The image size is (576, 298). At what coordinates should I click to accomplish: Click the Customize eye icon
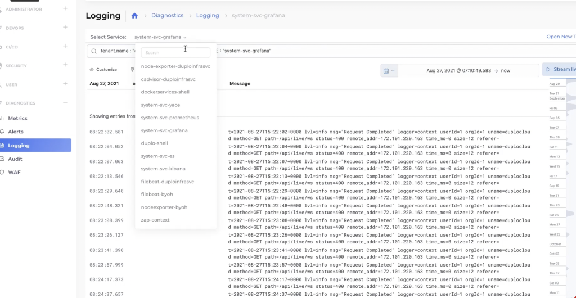(92, 70)
